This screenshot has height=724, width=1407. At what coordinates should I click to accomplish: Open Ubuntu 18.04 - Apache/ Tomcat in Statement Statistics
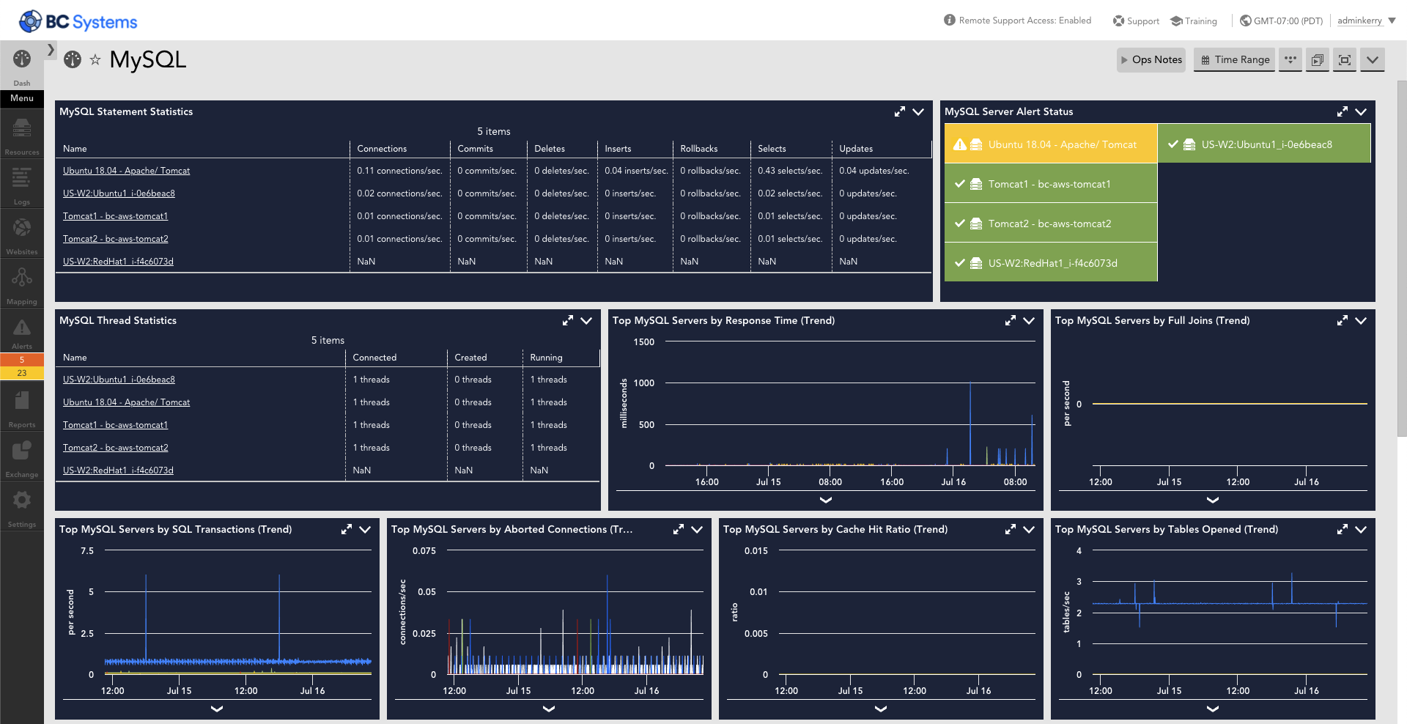coord(126,171)
